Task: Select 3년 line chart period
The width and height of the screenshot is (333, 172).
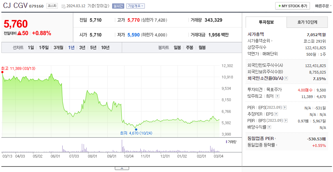Action: (x=82, y=48)
